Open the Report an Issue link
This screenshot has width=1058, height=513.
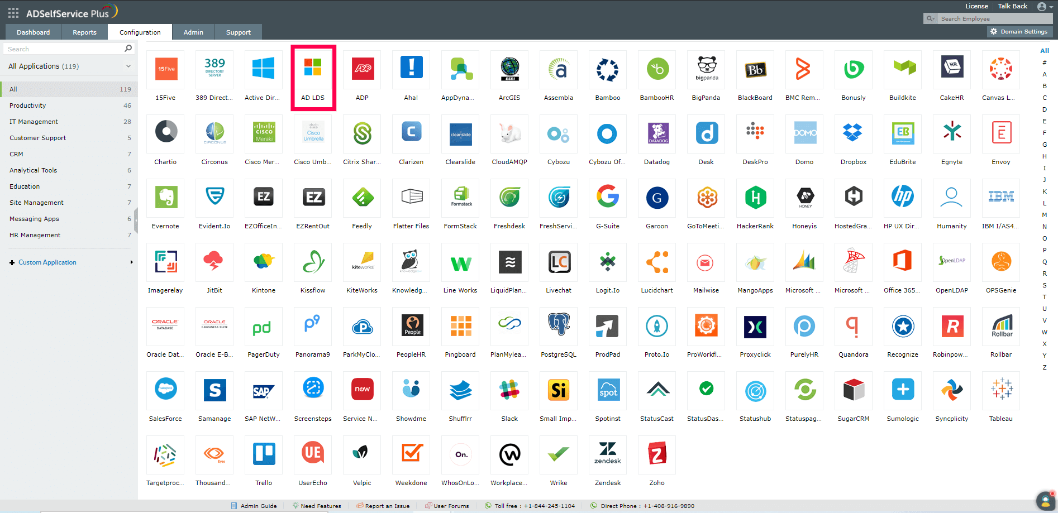point(383,506)
